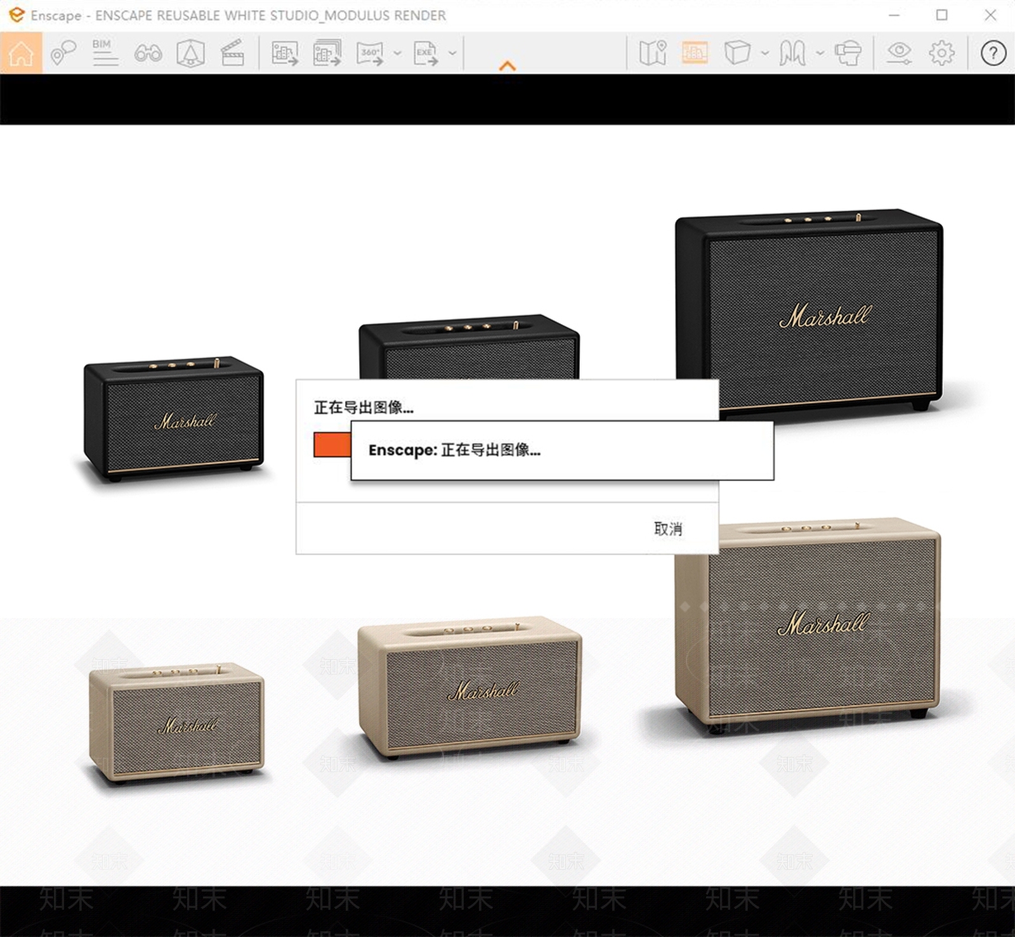The width and height of the screenshot is (1015, 937).
Task: Click the '正在导出图像...' dialog title
Action: [363, 408]
